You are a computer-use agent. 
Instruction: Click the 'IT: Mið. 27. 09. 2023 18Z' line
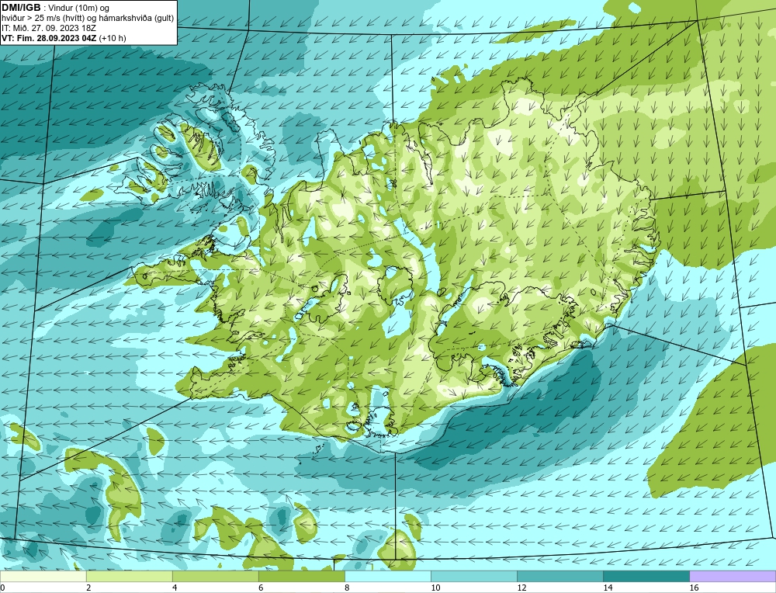48,28
